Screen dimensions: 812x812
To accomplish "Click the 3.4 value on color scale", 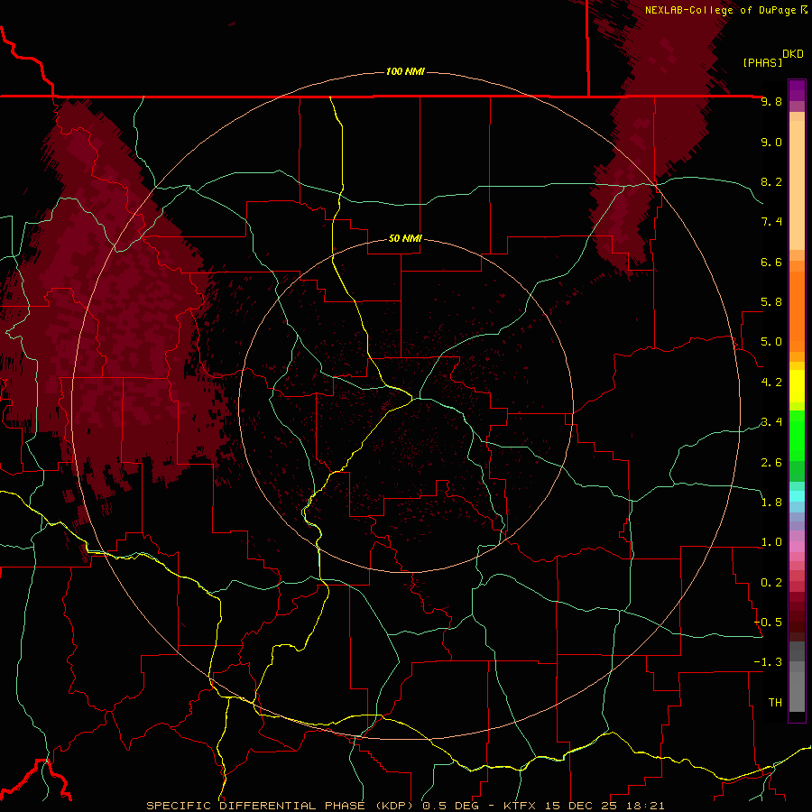I will (771, 422).
